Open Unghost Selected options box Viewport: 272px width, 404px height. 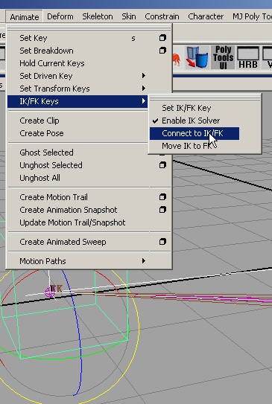click(162, 165)
